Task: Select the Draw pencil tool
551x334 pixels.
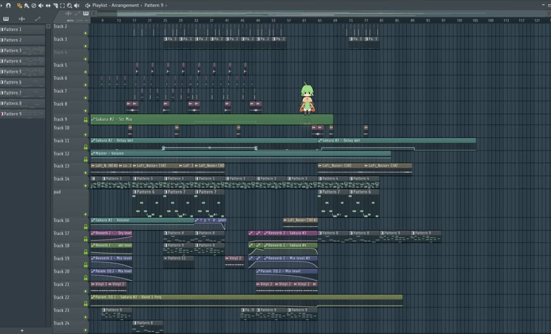Action: (x=20, y=5)
